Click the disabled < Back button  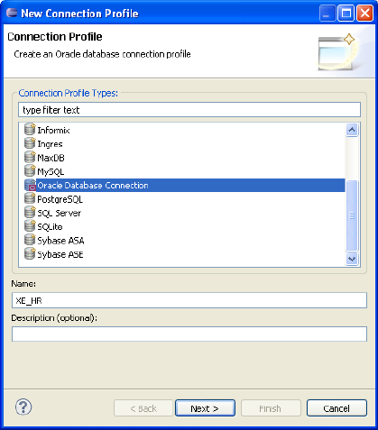(x=143, y=408)
